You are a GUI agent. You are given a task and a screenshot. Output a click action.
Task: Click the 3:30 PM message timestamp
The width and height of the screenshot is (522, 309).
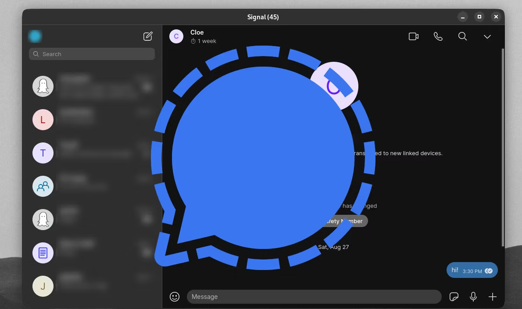pos(472,271)
